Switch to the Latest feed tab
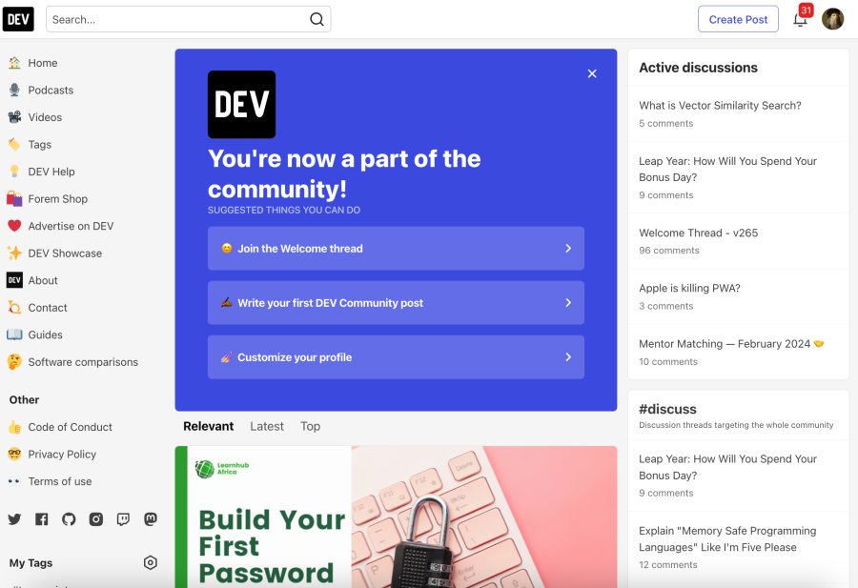Image resolution: width=858 pixels, height=588 pixels. 267,426
